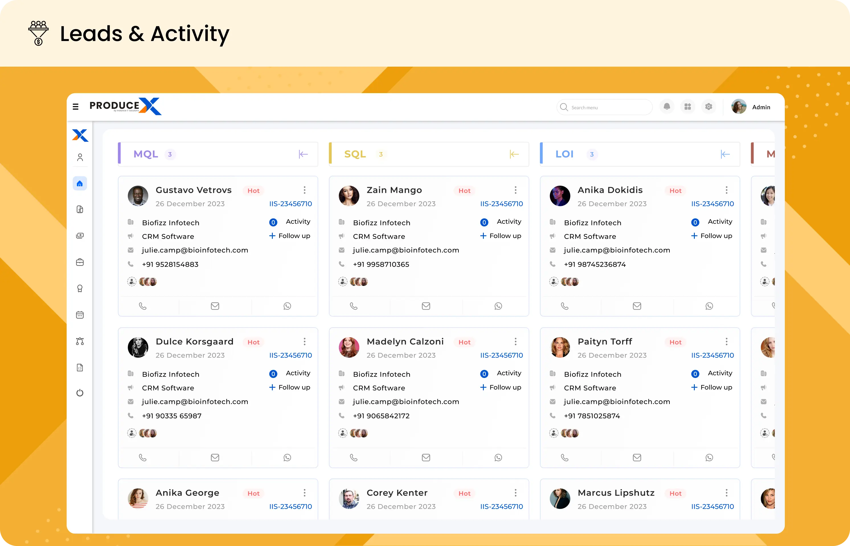
Task: Open the settings gear icon in header
Action: point(708,107)
